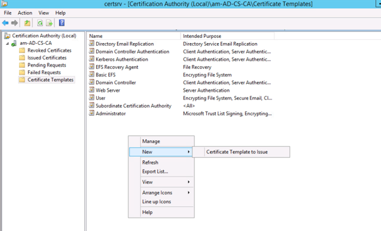Click the Domain Controller Authentication template icon
Image resolution: width=381 pixels, height=231 pixels.
92,51
